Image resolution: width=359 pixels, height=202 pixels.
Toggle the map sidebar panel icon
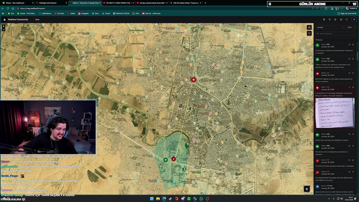pyautogui.click(x=309, y=27)
